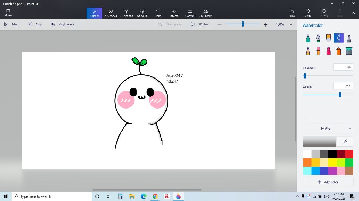Viewport: 359px width, 201px height.
Task: Click Add color button
Action: (328, 182)
